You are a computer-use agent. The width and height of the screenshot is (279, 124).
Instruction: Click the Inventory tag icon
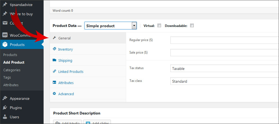54,49
